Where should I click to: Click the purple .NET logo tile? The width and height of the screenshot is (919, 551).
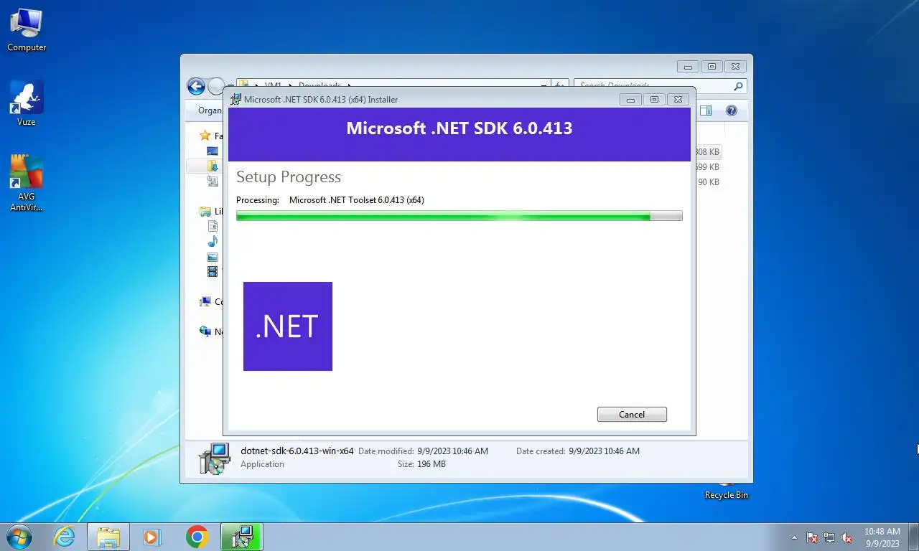(288, 326)
